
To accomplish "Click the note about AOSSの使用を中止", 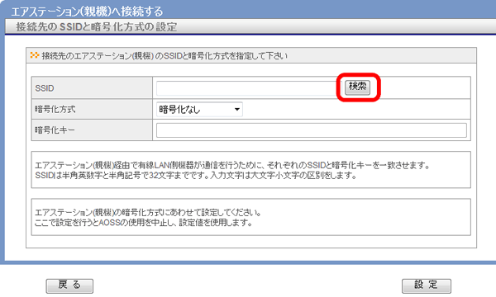I will pyautogui.click(x=144, y=223).
